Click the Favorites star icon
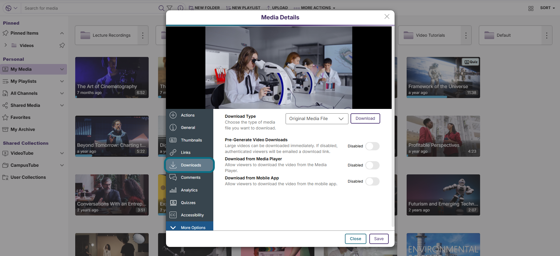560x256 pixels. (x=5, y=117)
